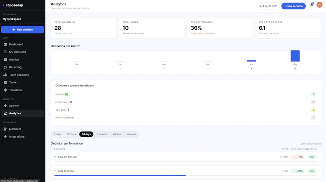Click header New decision button
Image resolution: width=326 pixels, height=182 pixels.
point(293,6)
